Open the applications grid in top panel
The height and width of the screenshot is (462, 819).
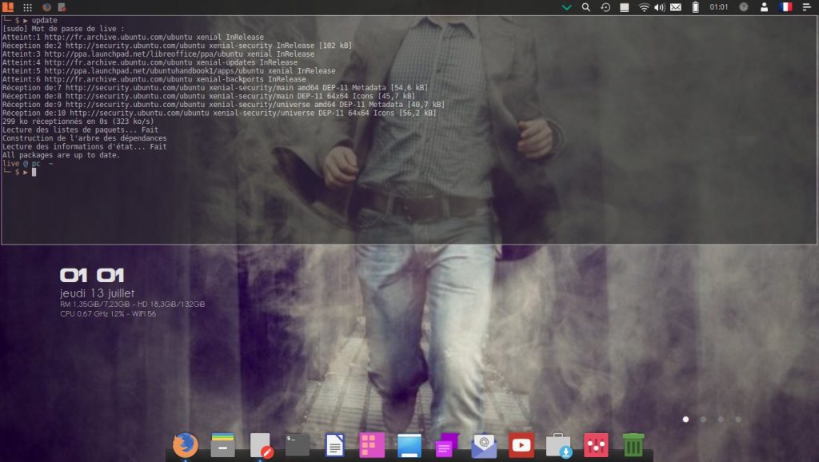(28, 7)
